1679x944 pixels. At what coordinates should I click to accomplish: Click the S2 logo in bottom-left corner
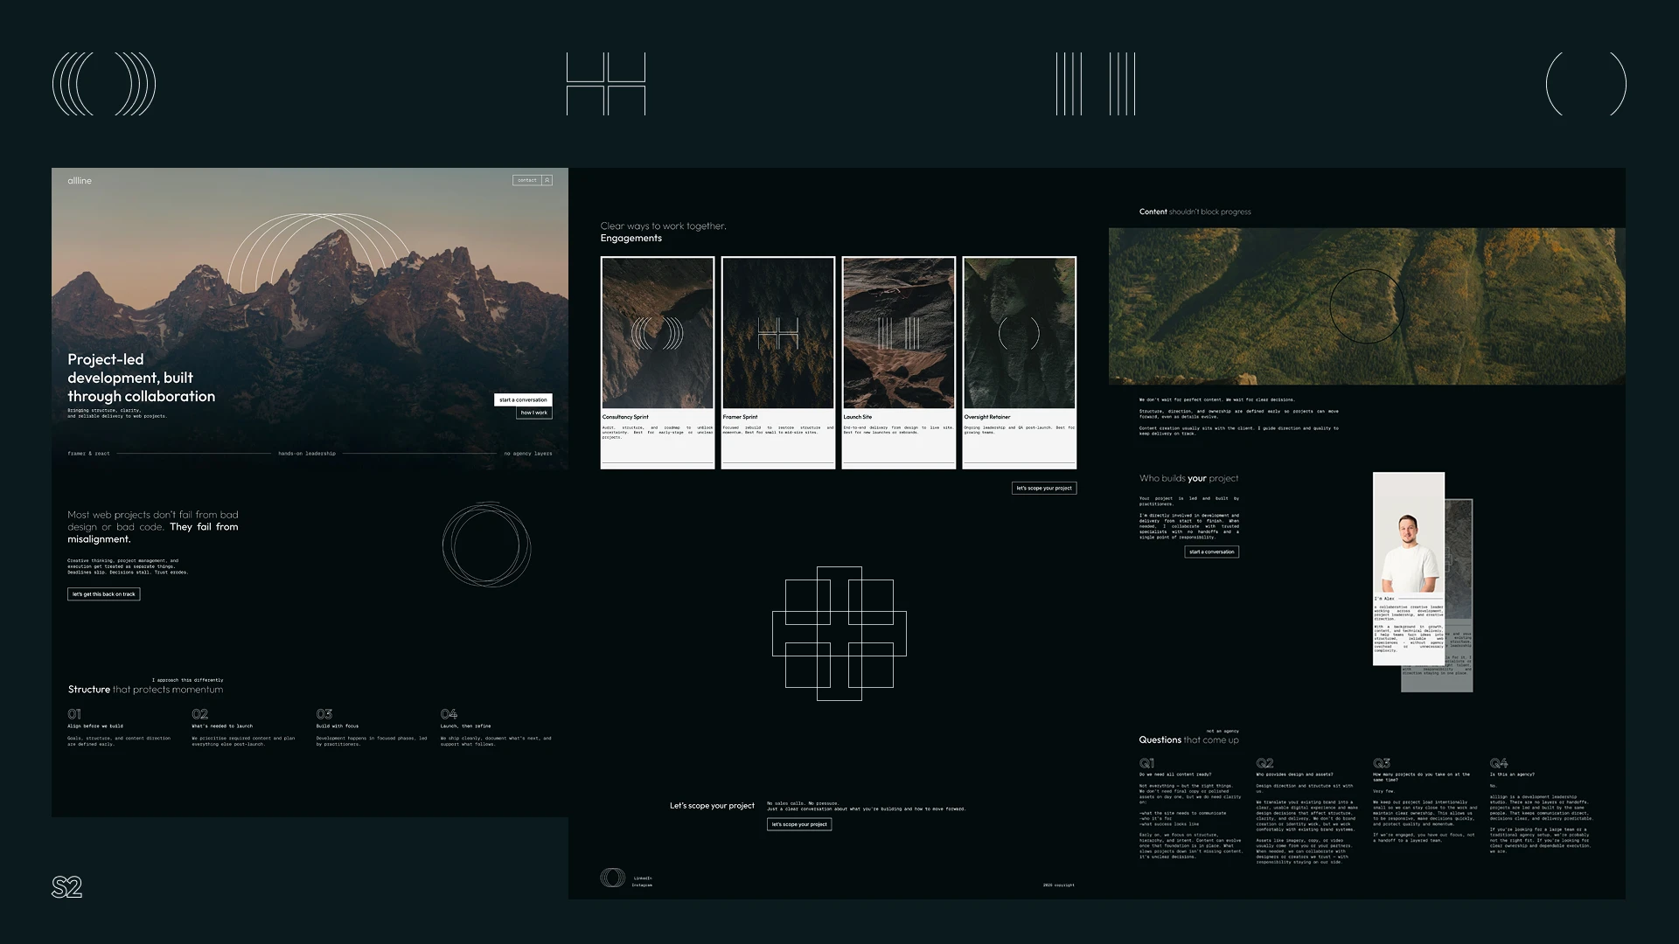(66, 887)
